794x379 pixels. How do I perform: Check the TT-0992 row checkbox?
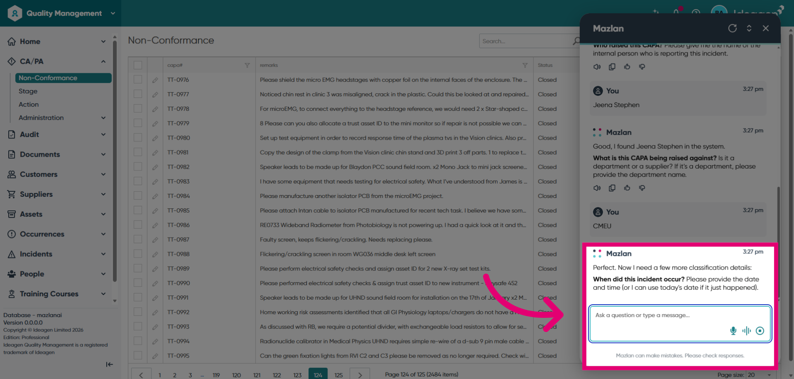138,312
